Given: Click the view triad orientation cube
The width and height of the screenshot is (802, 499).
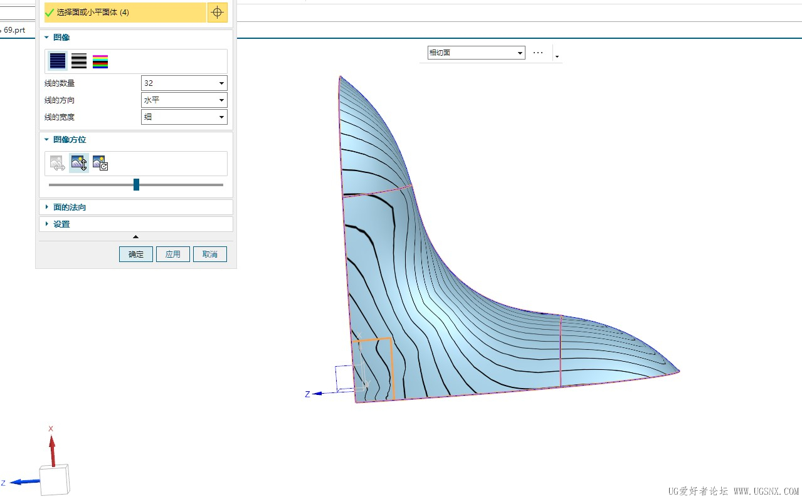Looking at the screenshot, I should 55,480.
